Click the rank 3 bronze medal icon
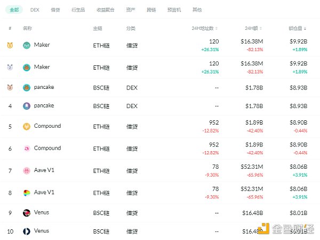This screenshot has width=320, height=240. pos(10,87)
